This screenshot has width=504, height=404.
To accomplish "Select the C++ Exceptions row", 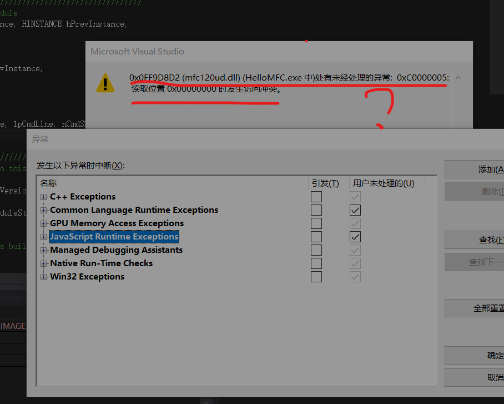I will (x=83, y=197).
